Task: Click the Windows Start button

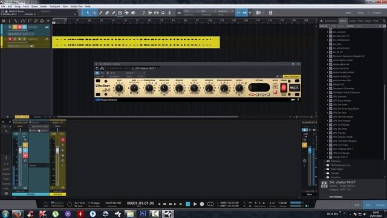Action: (x=5, y=214)
